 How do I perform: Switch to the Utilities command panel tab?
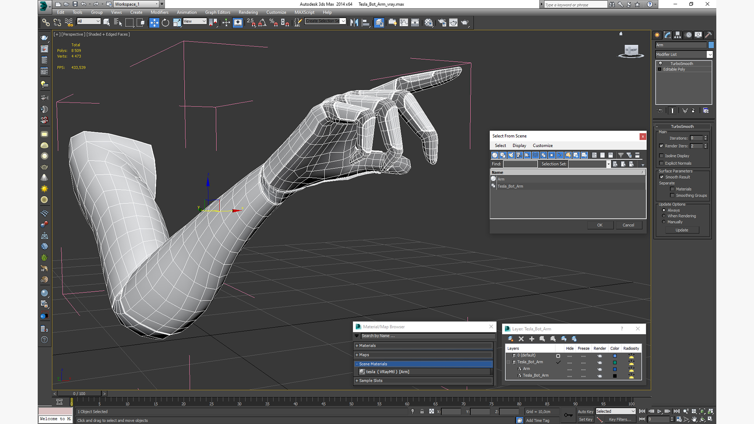[708, 35]
